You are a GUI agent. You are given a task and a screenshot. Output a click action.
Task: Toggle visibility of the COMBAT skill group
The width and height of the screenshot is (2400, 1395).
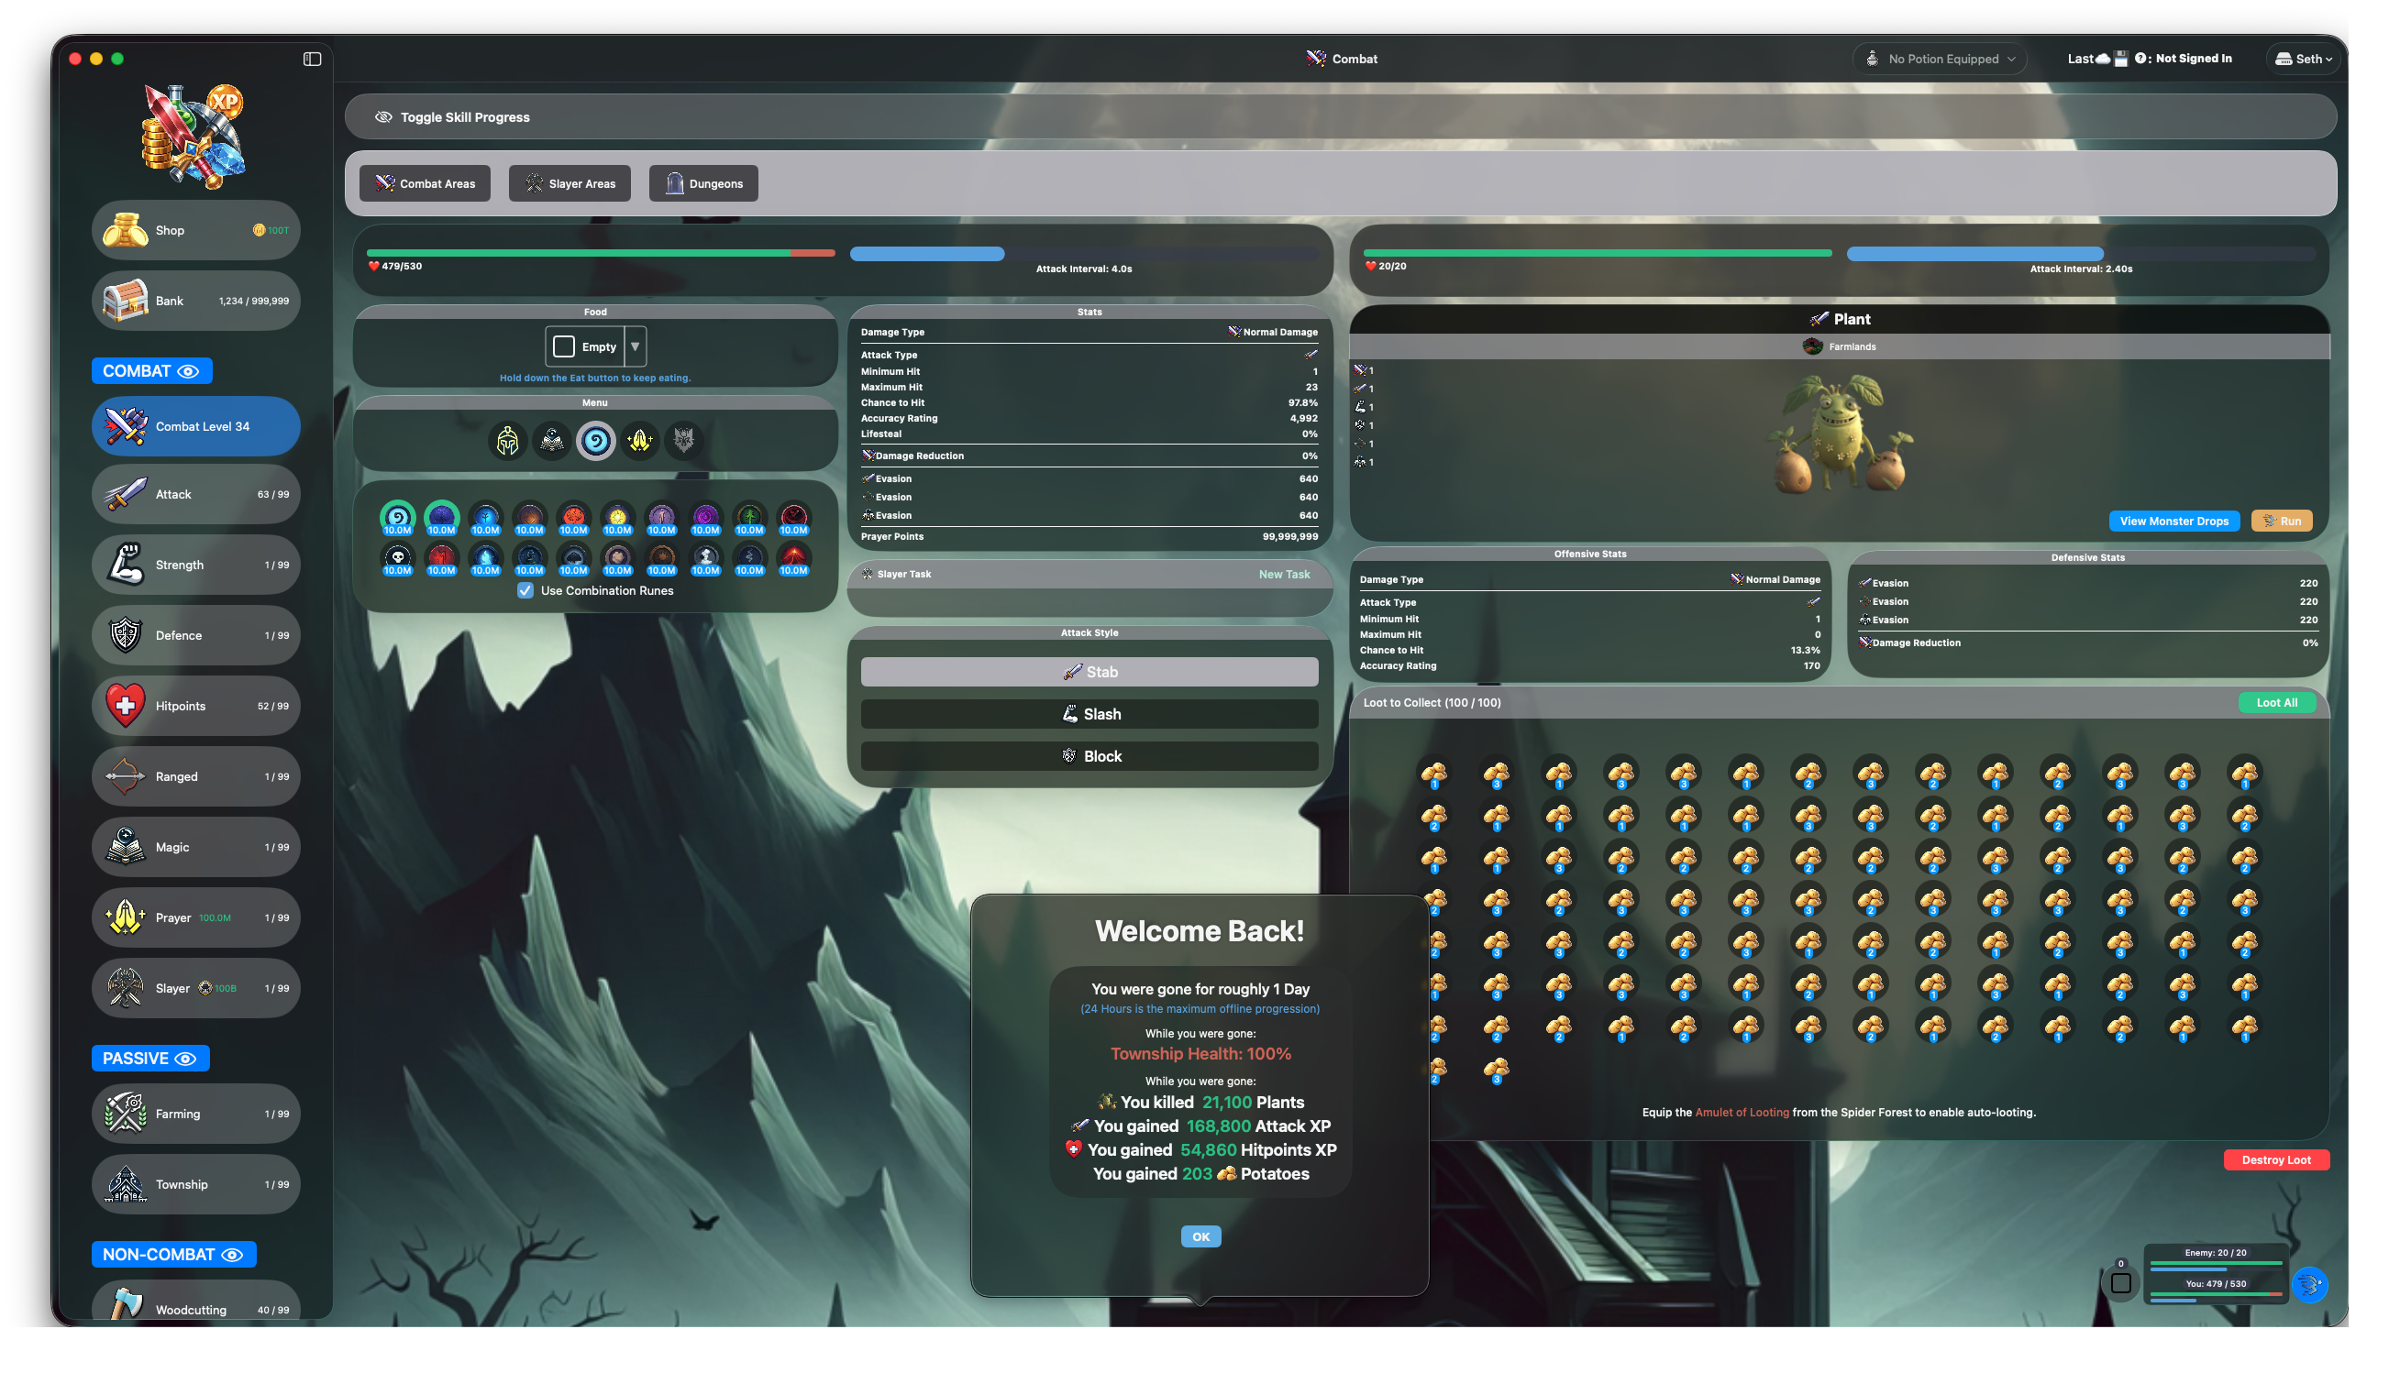click(x=190, y=371)
